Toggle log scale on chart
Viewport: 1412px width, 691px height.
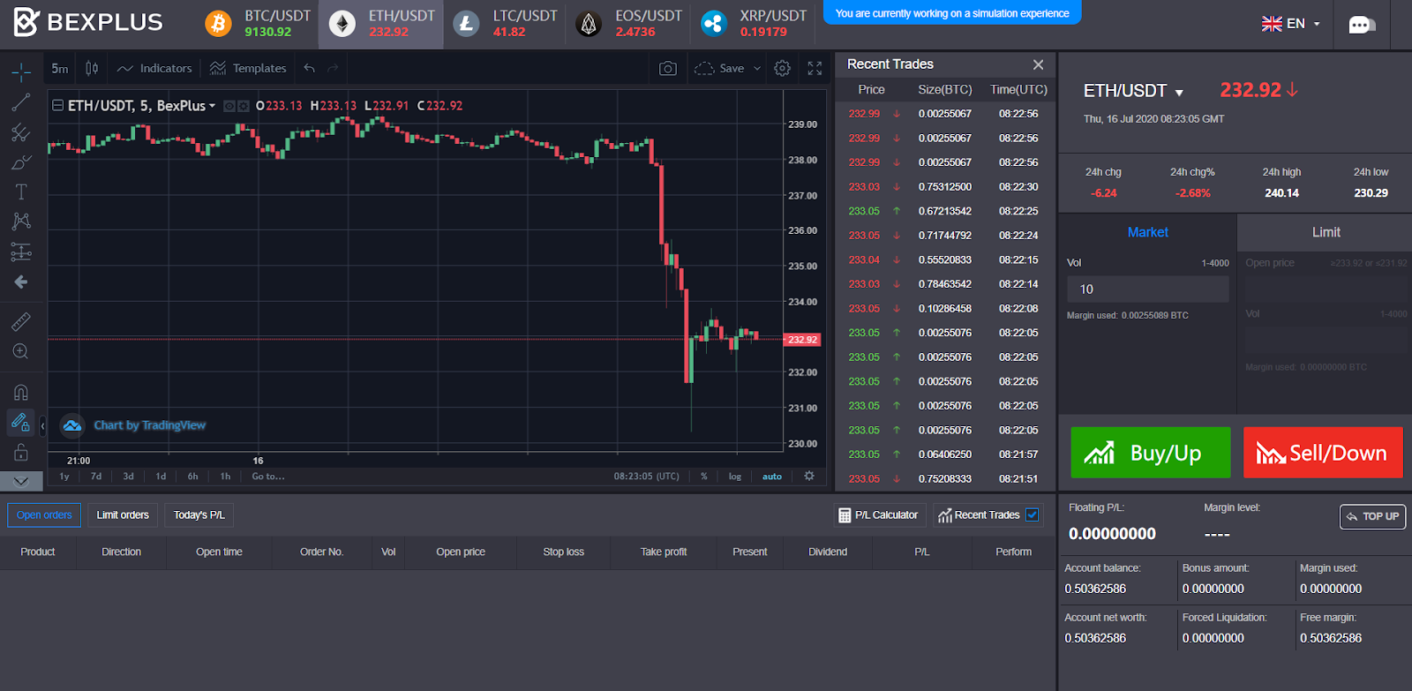(735, 477)
